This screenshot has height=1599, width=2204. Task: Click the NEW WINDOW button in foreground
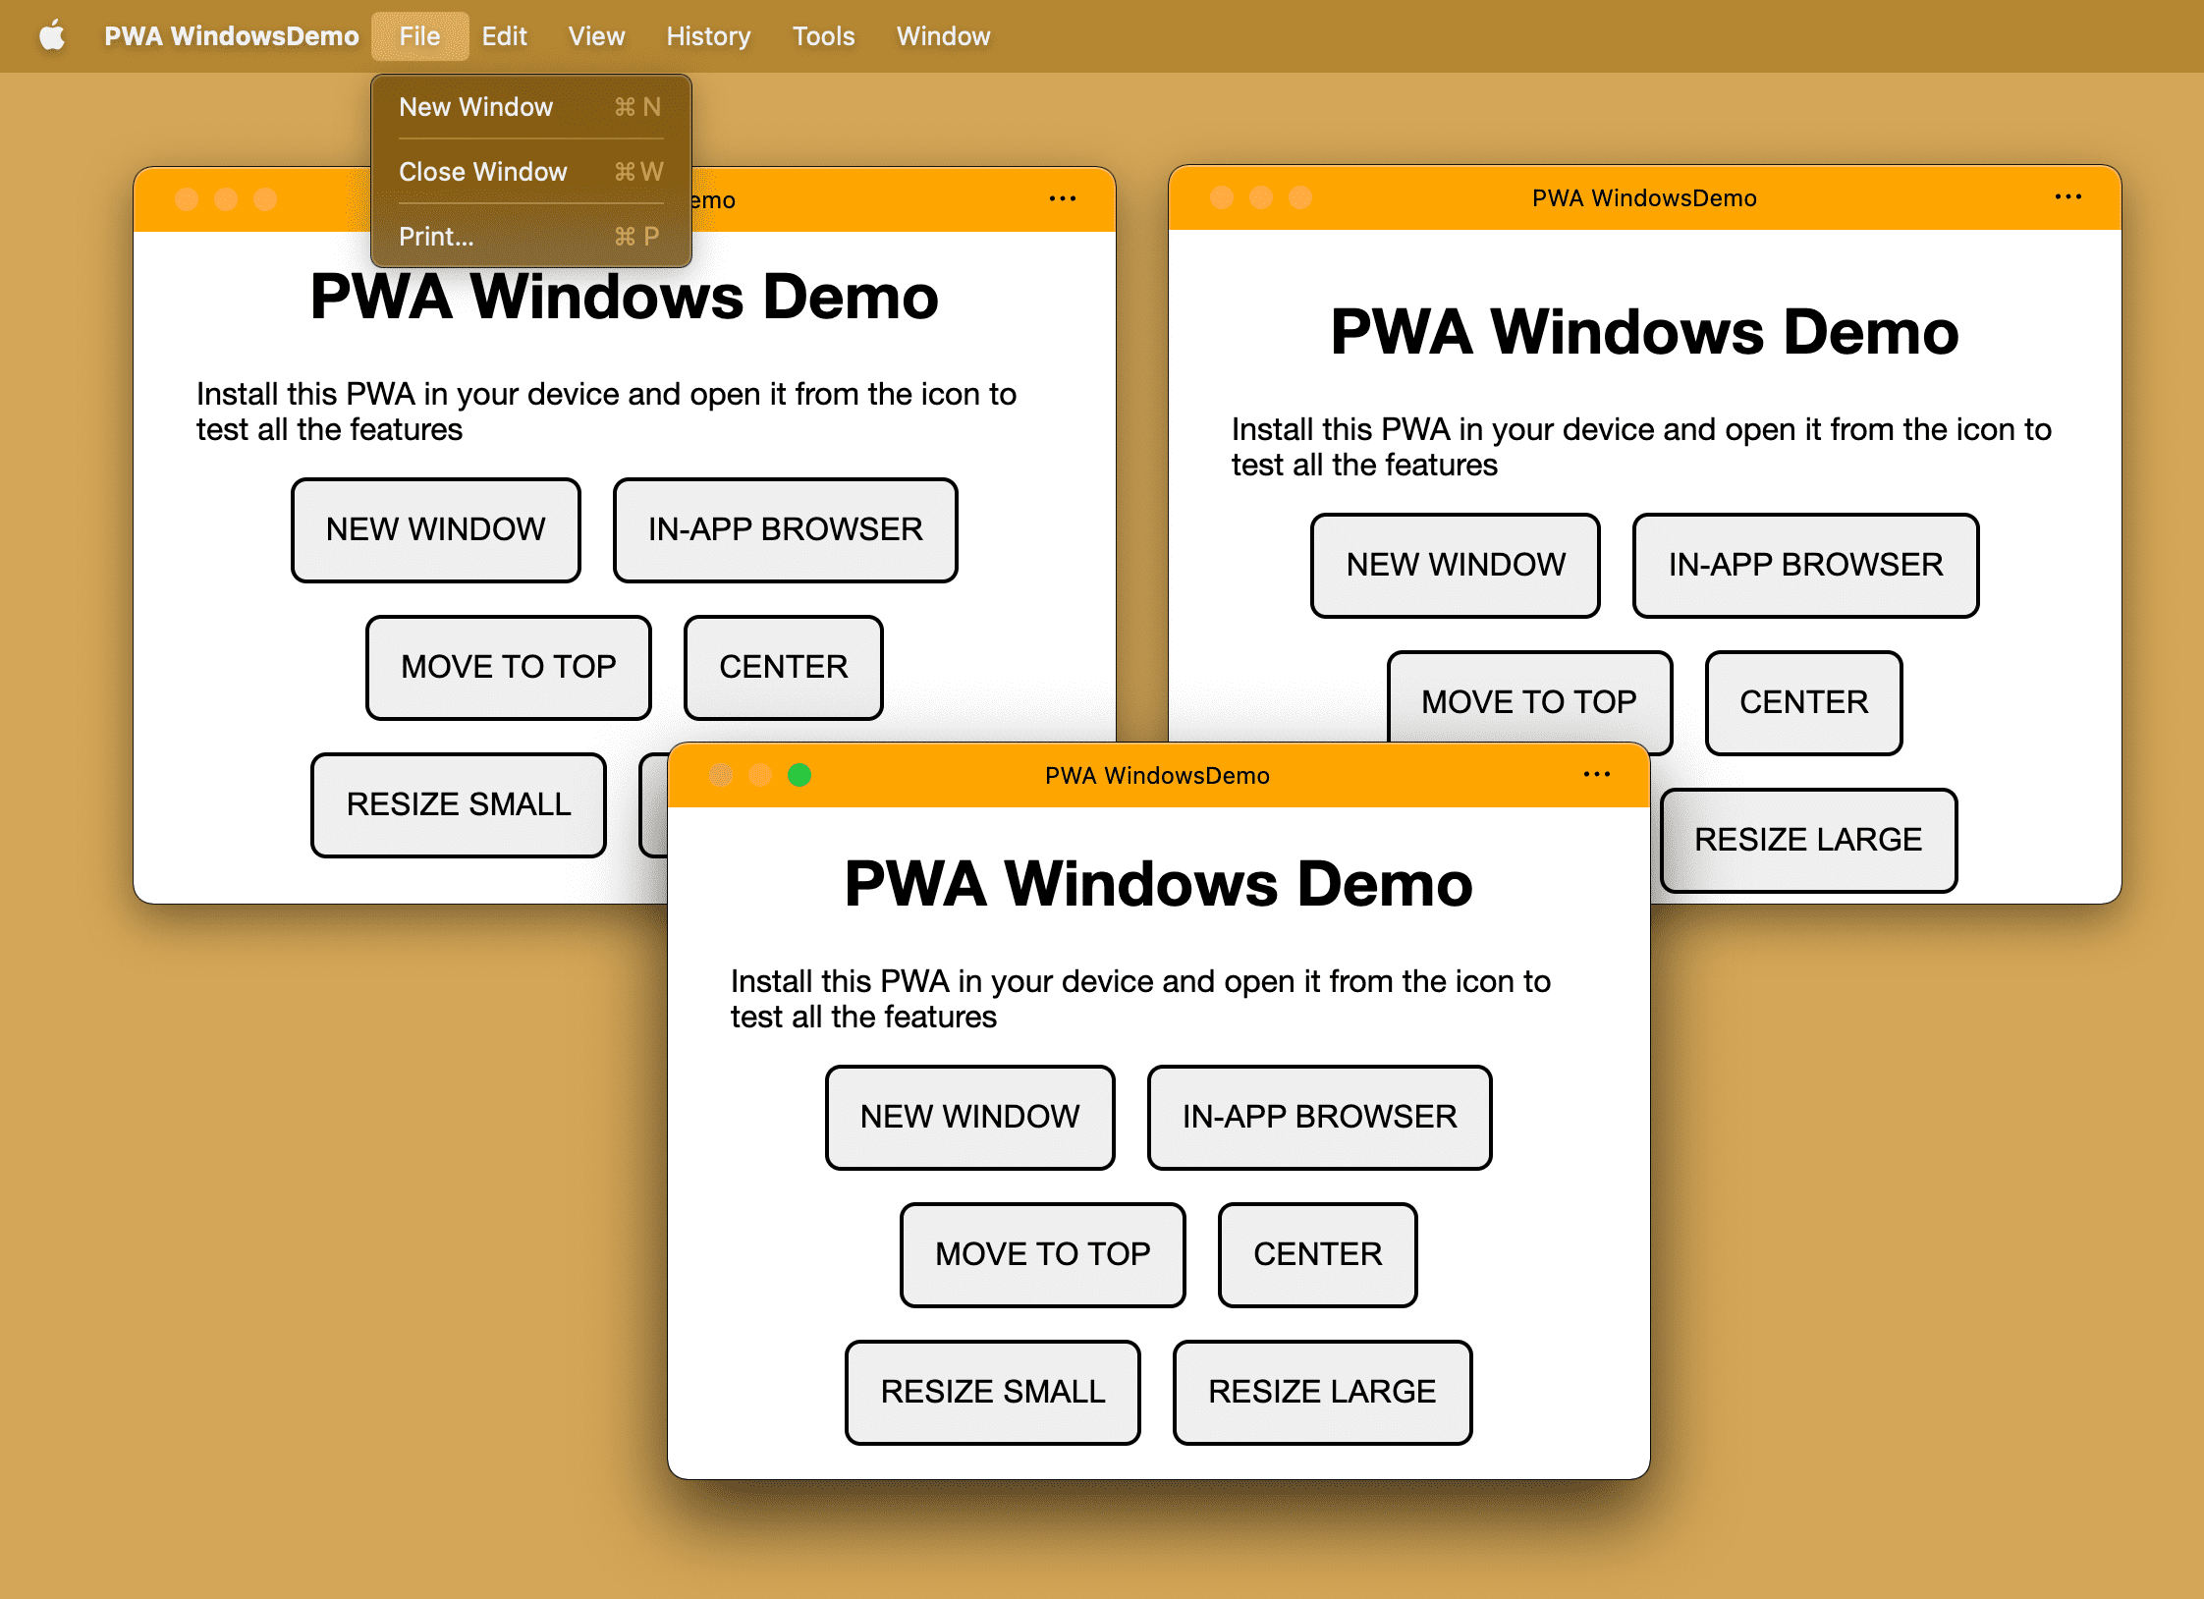(970, 1115)
